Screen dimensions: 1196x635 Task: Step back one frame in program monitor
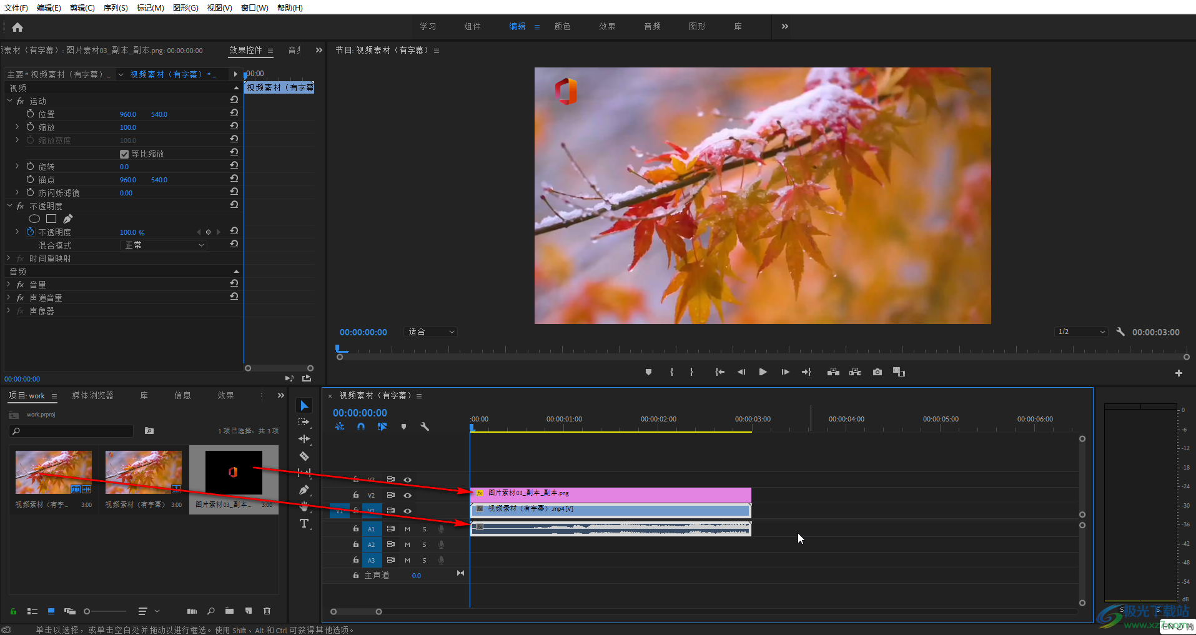pos(741,372)
